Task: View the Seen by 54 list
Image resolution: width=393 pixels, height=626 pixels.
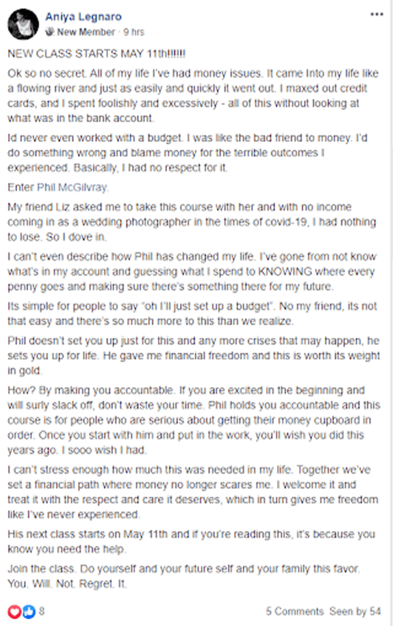Action: tap(355, 611)
